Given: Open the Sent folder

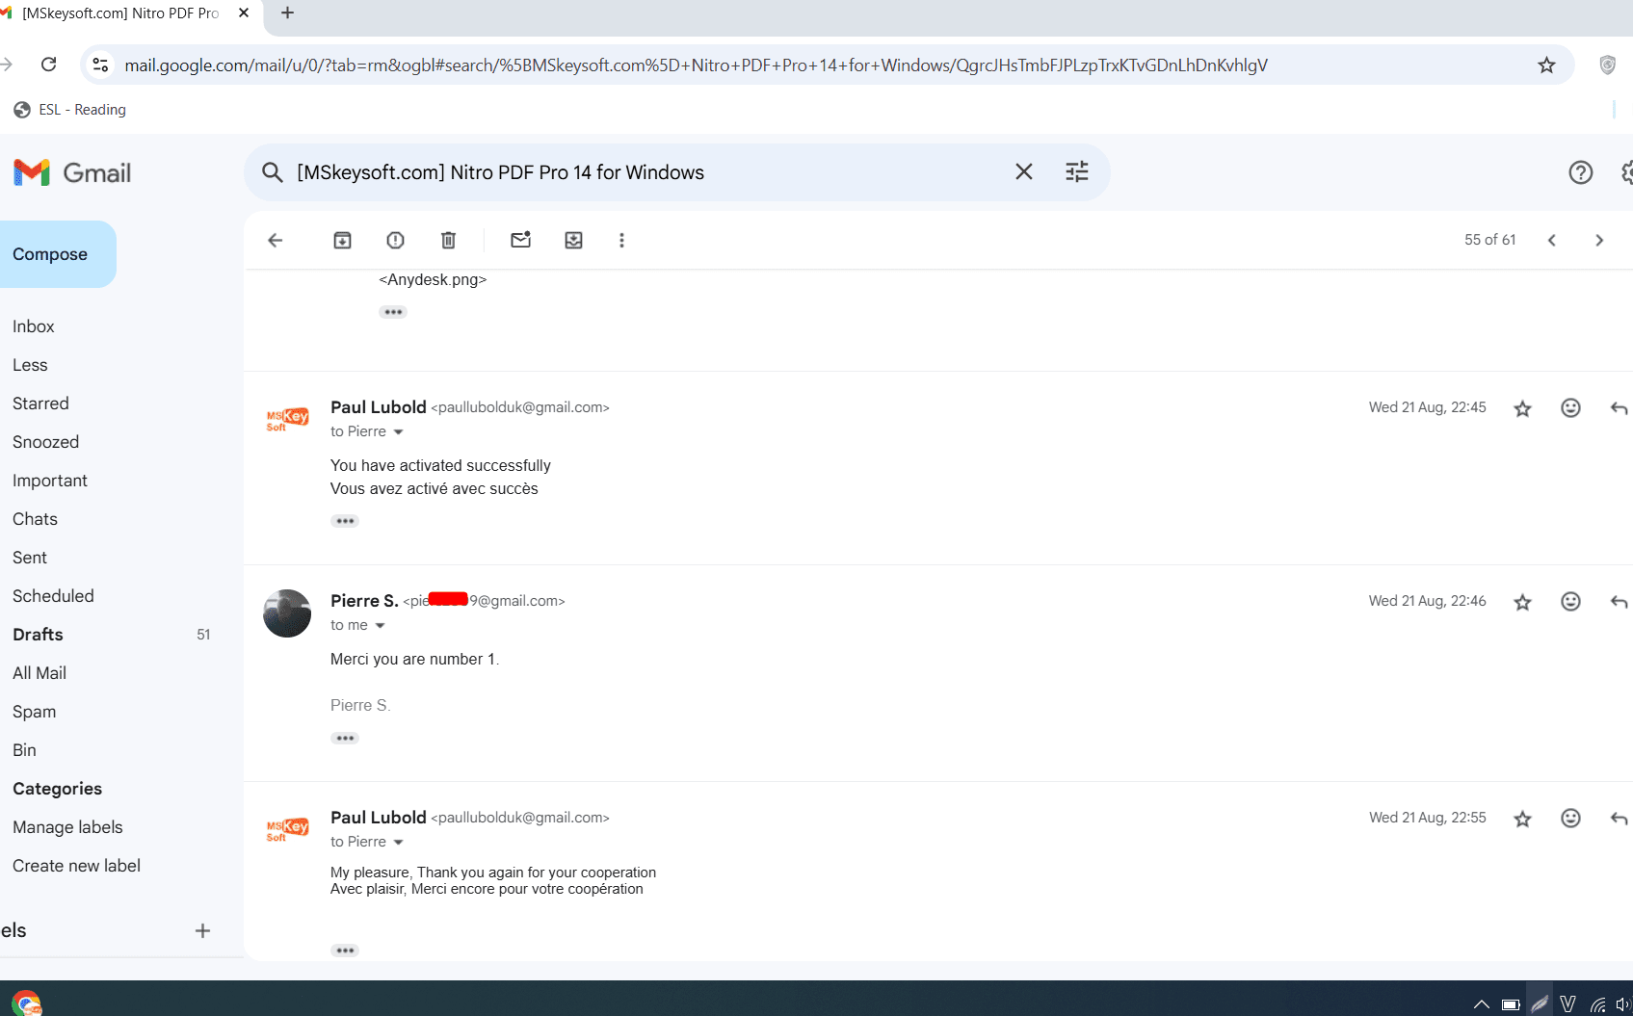Looking at the screenshot, I should pyautogui.click(x=30, y=558).
